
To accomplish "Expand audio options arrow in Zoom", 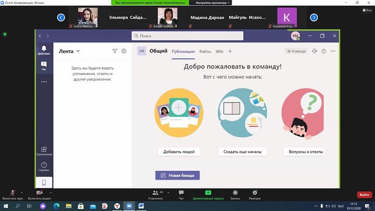I will coord(22,193).
